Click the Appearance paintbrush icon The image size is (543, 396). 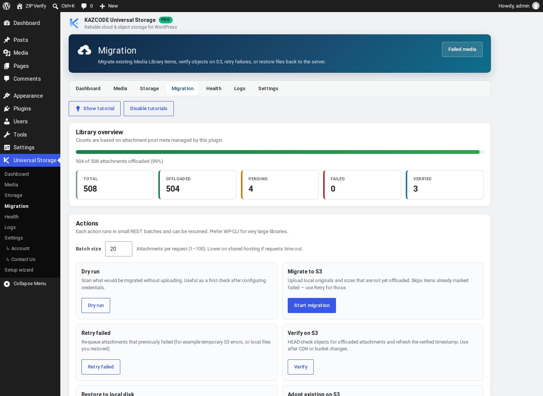pos(7,96)
